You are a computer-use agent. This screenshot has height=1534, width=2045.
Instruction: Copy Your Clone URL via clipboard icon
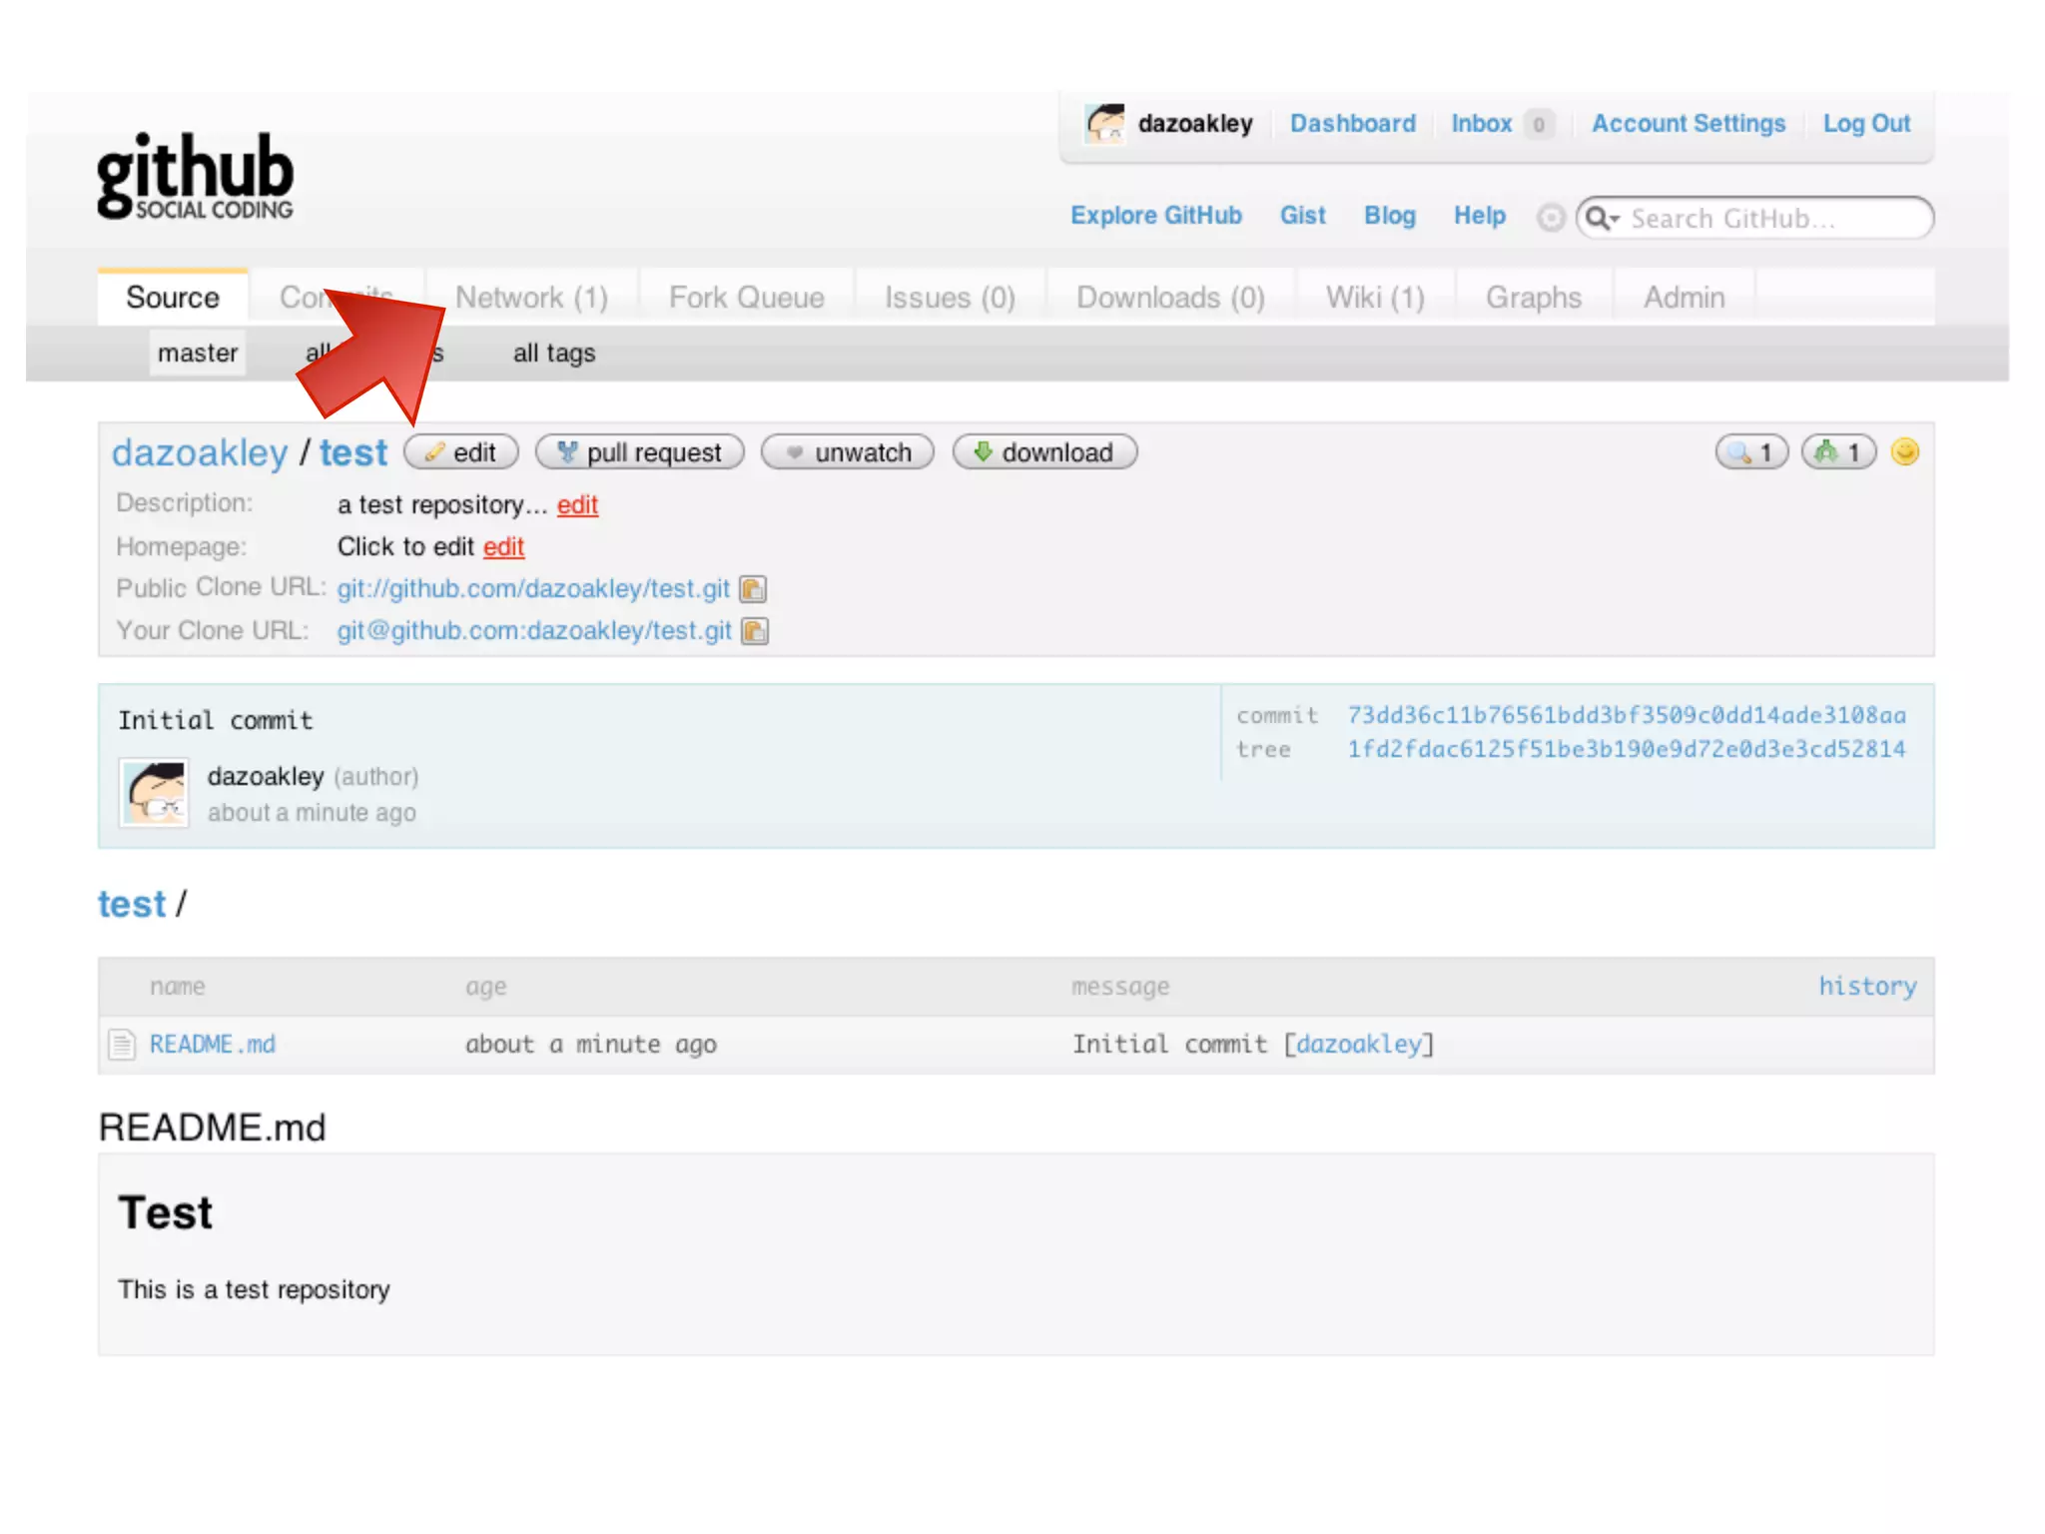click(755, 631)
